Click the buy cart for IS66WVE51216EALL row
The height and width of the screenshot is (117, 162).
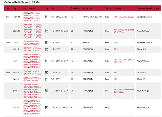point(46,31)
